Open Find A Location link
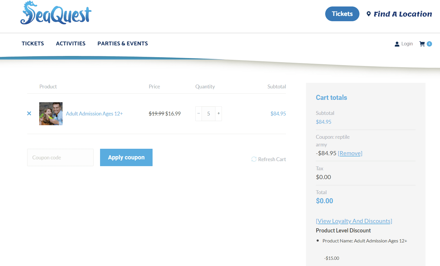440x266 pixels. 403,14
